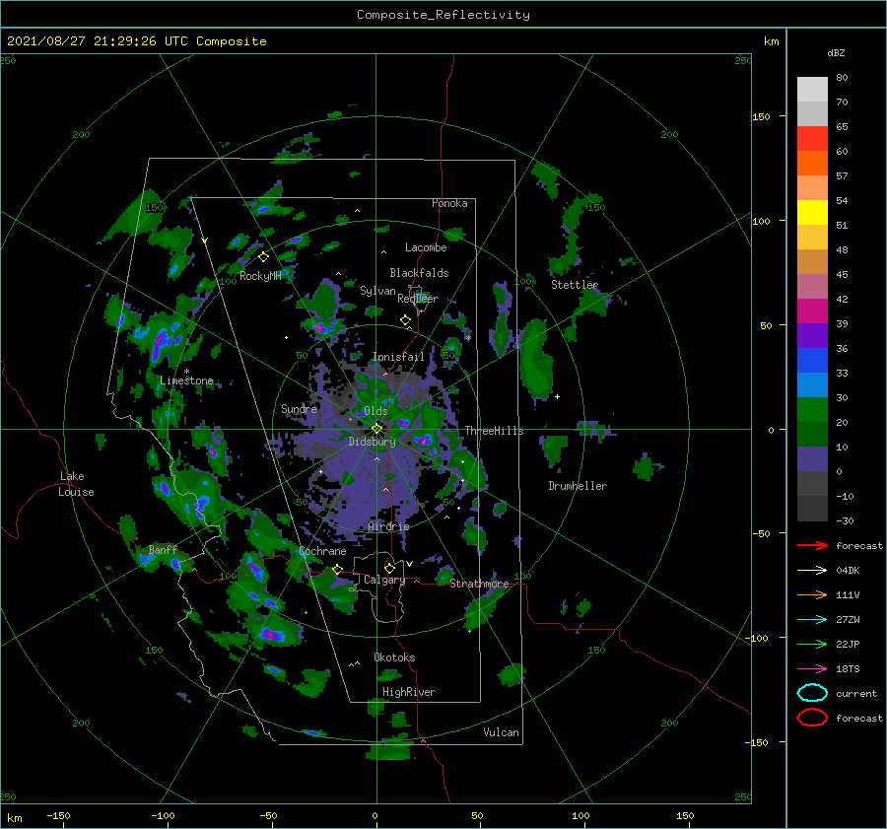
Task: Click the 18TS legend label
Action: coord(848,669)
